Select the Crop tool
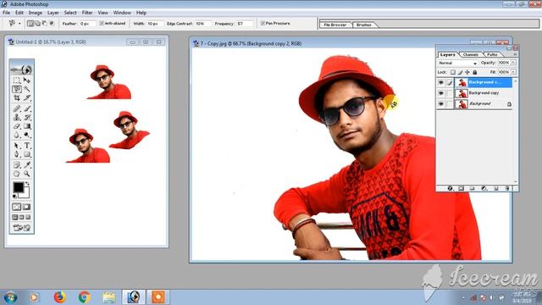Image resolution: width=542 pixels, height=305 pixels. (x=17, y=98)
